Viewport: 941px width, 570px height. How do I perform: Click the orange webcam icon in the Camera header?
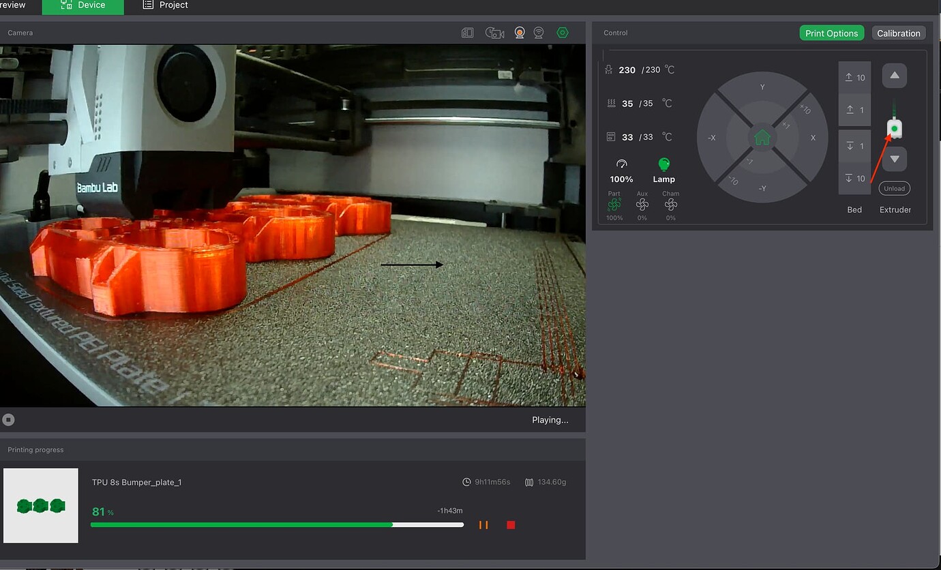click(x=520, y=32)
